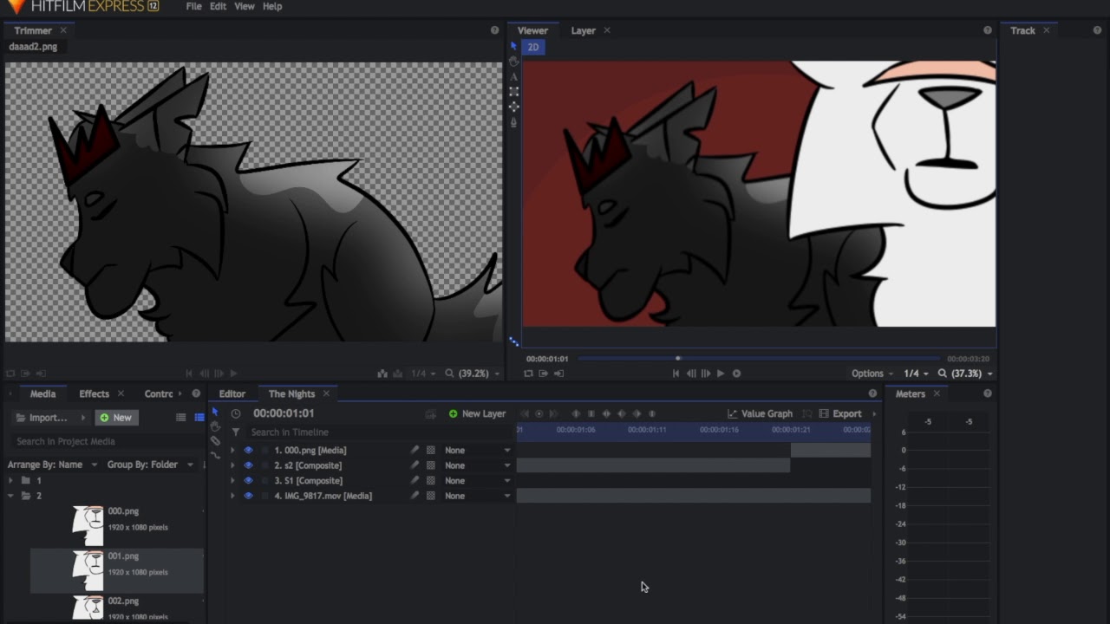
Task: Open Viewer zoom 37.3% dropdown
Action: coord(965,374)
